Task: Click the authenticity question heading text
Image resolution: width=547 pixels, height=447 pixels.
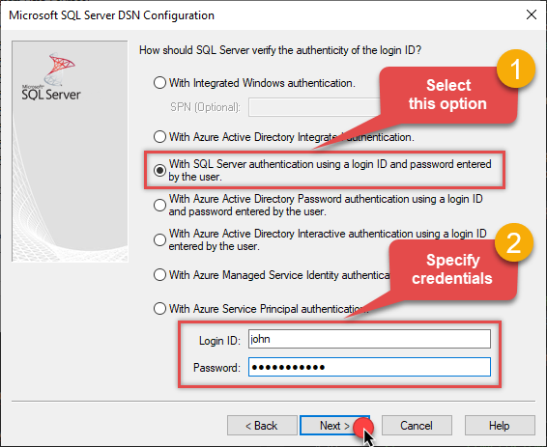Action: [x=280, y=50]
